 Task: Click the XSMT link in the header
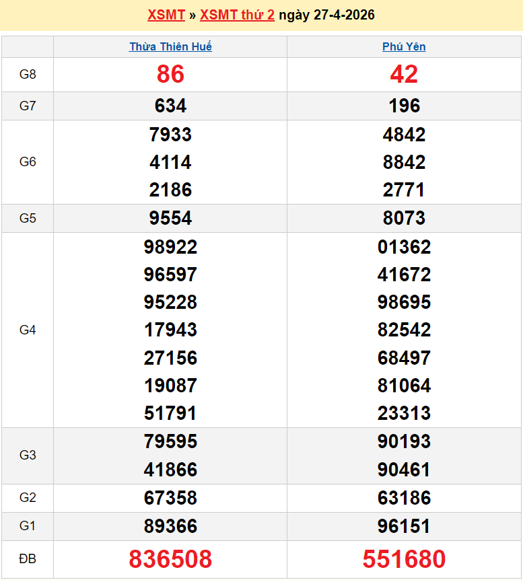(x=166, y=15)
